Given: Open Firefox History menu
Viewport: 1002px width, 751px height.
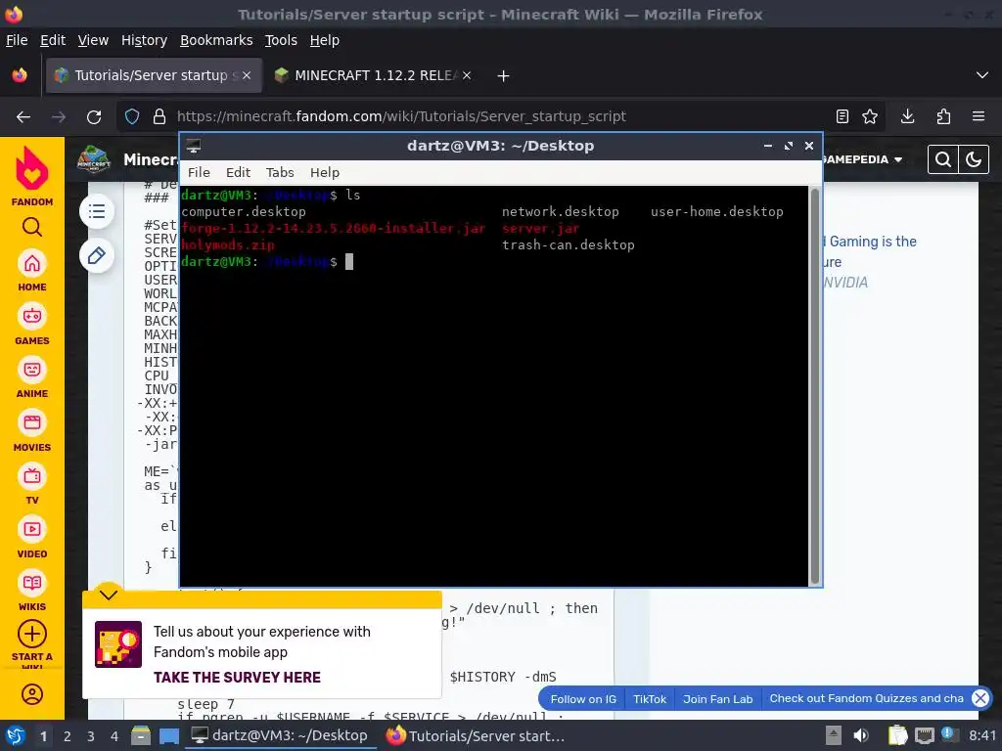Looking at the screenshot, I should (x=144, y=40).
